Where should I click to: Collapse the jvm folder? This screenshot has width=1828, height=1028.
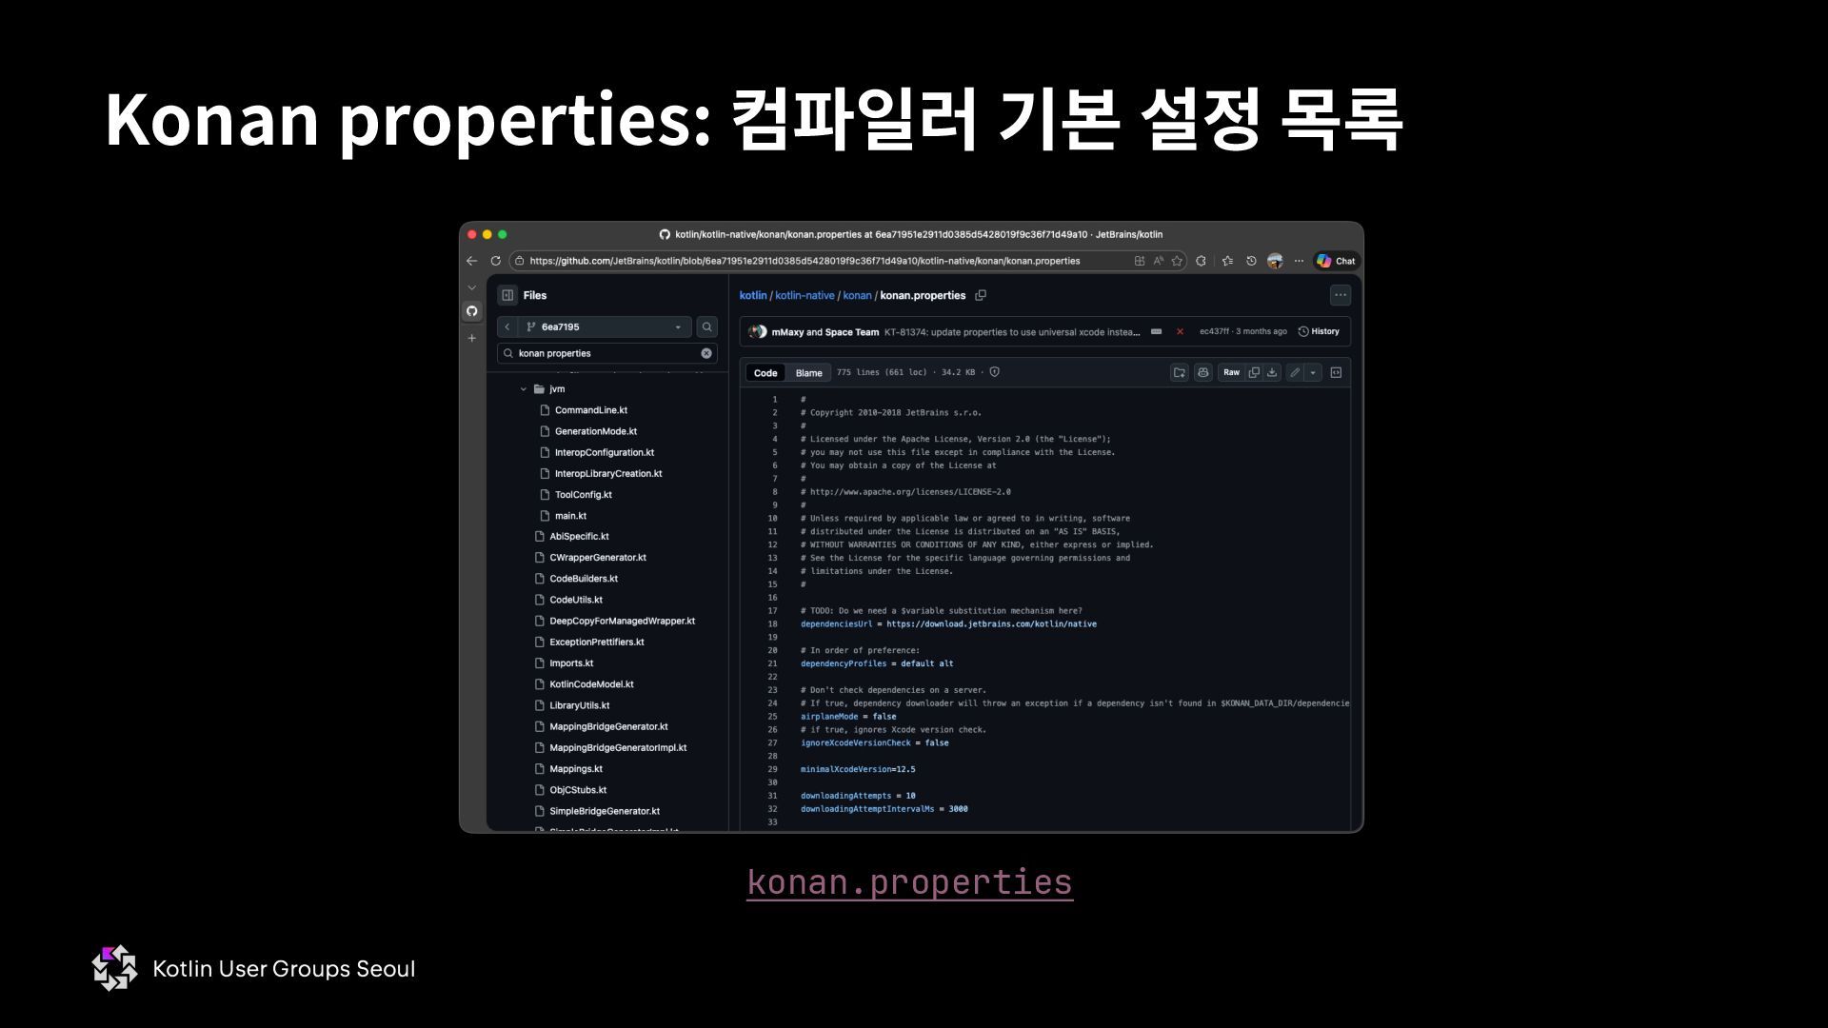524,389
